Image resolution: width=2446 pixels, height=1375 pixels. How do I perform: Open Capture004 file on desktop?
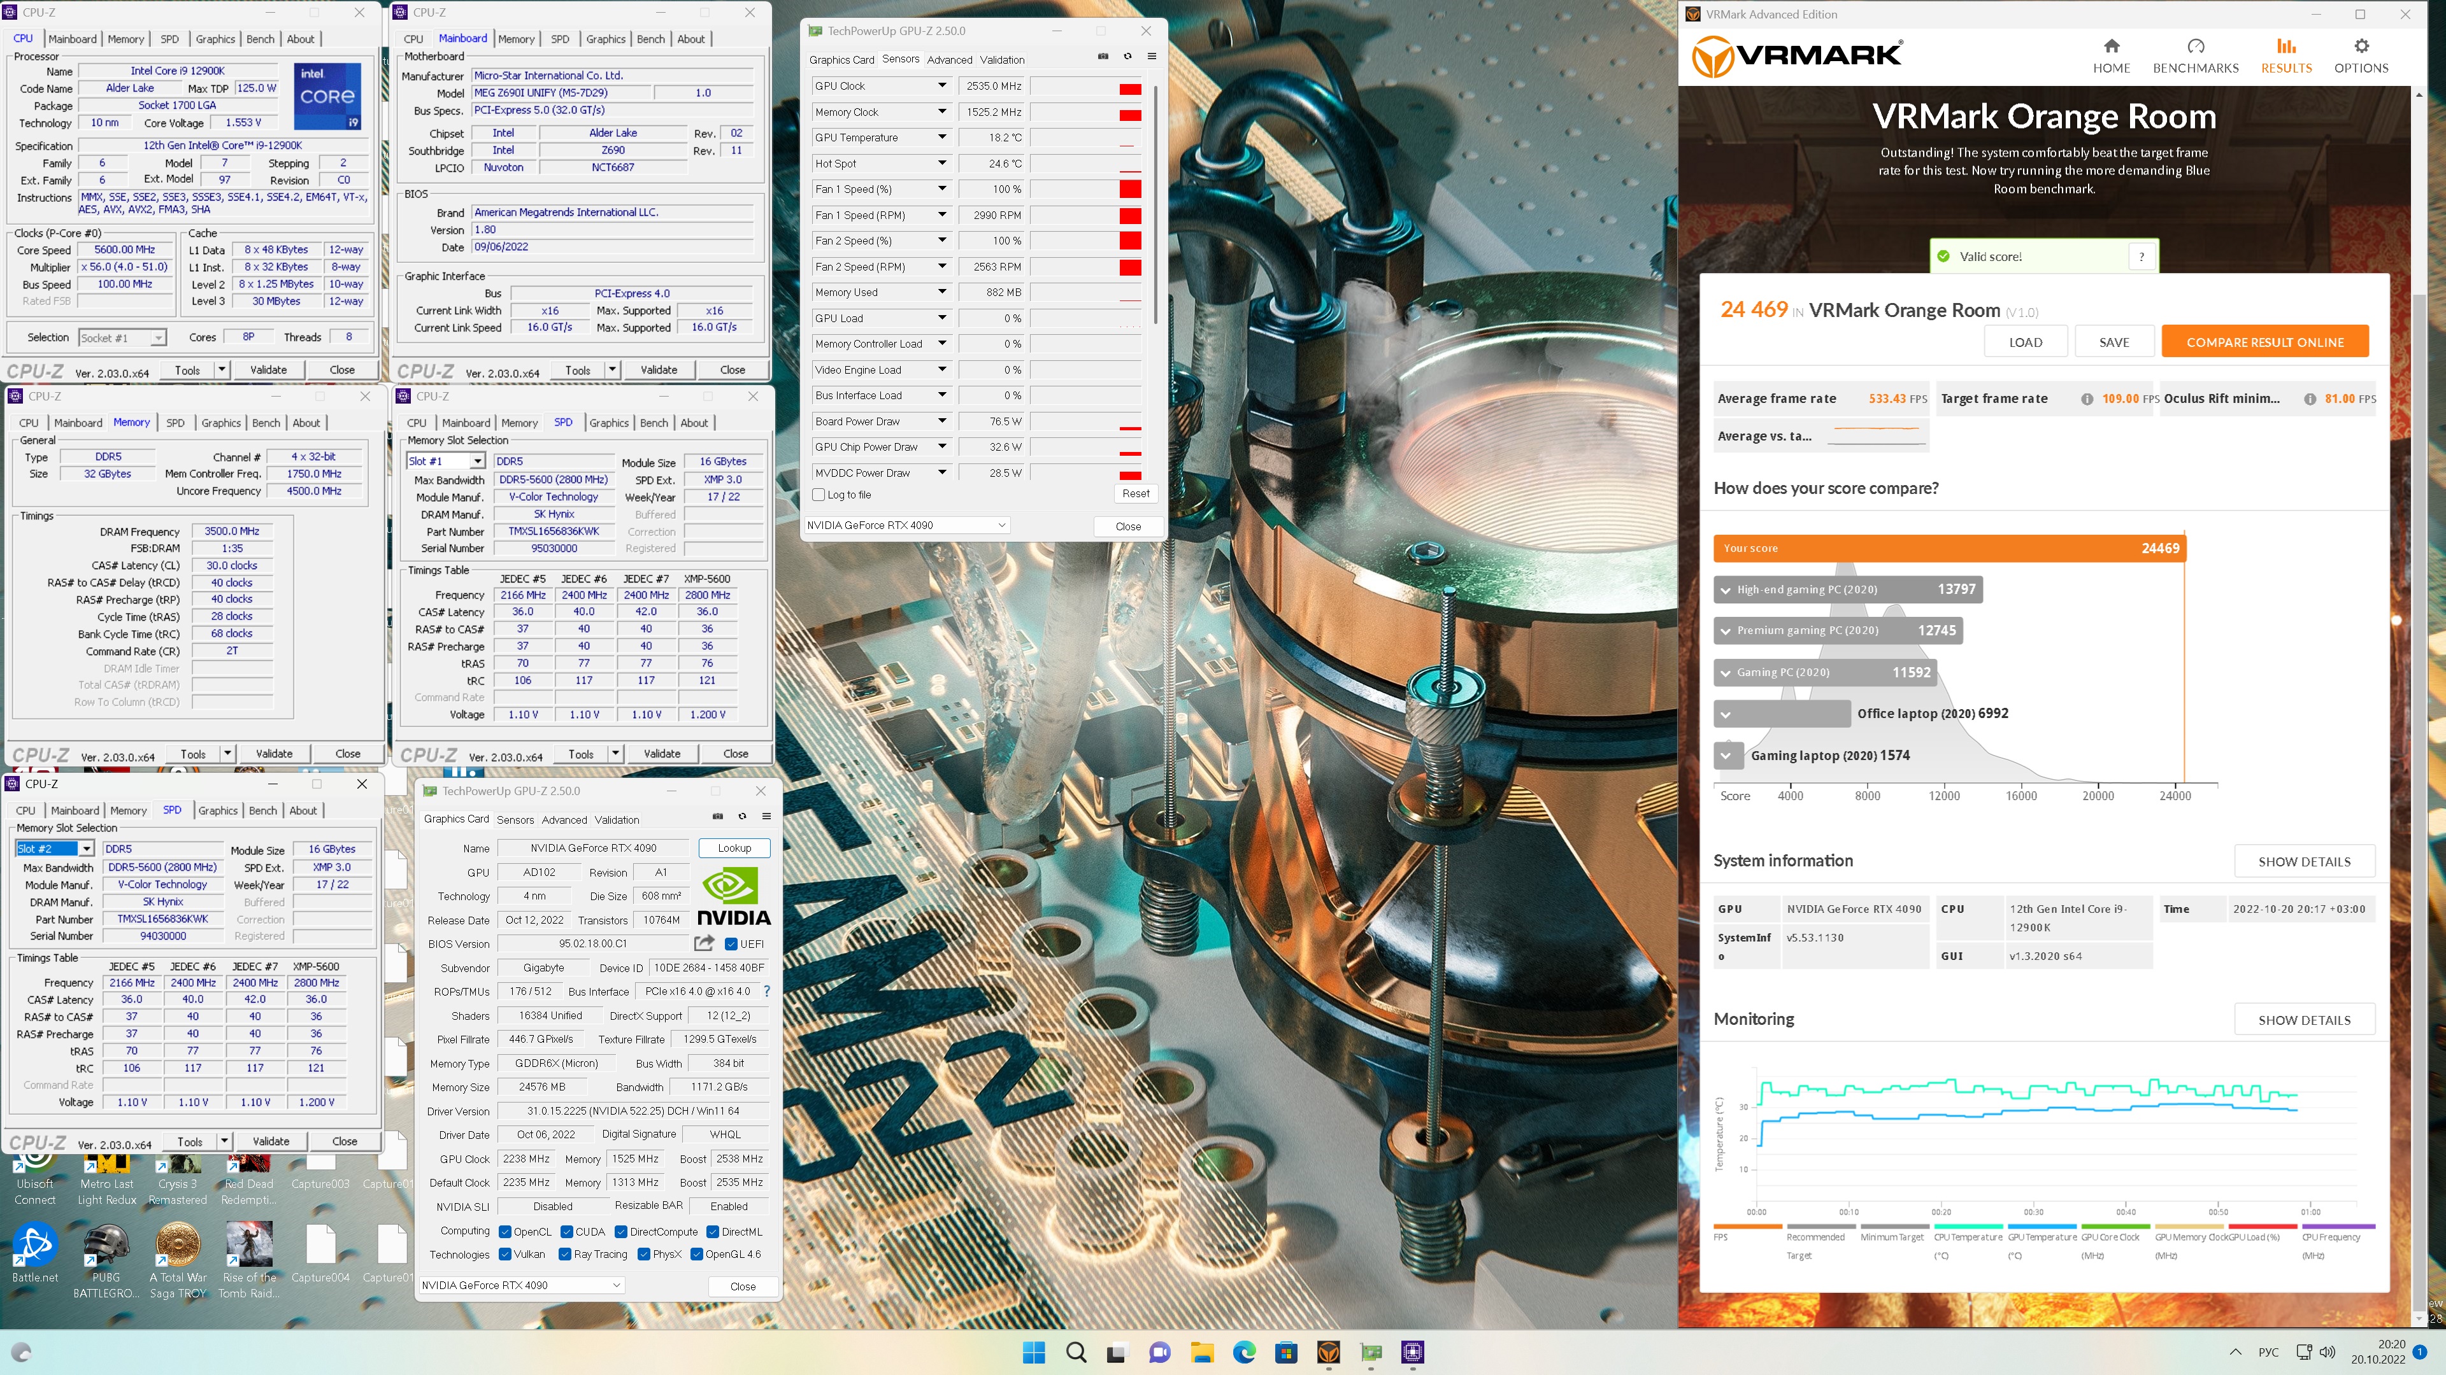click(320, 1253)
